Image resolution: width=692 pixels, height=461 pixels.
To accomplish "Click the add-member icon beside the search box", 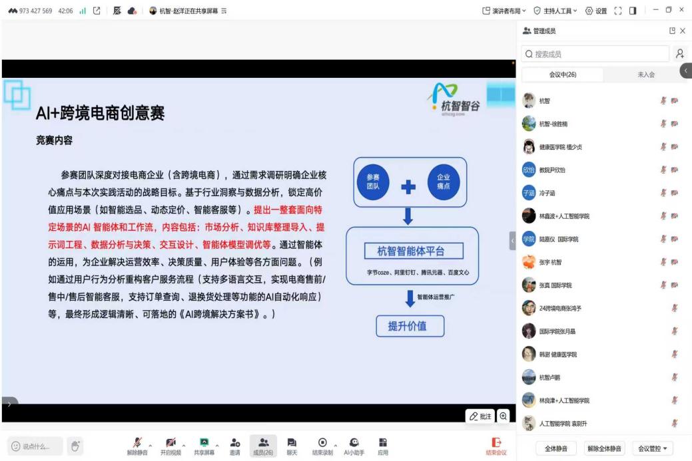I will coord(680,54).
